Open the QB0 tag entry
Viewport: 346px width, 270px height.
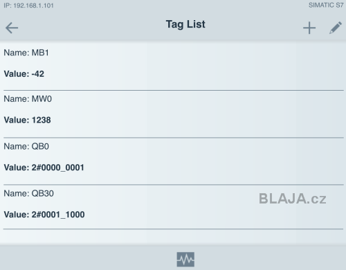[174, 161]
